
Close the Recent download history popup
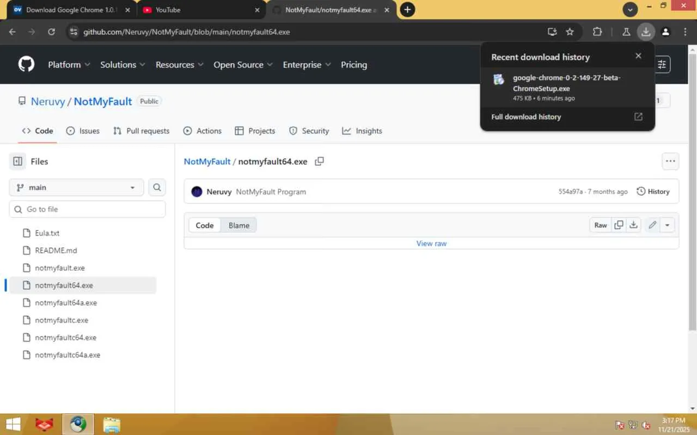[x=638, y=56]
